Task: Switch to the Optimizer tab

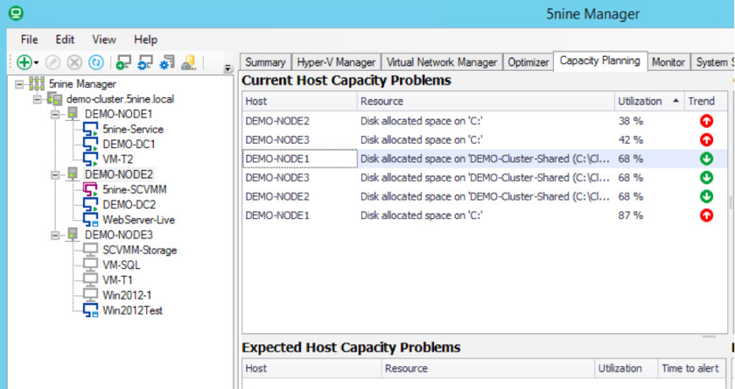Action: (x=528, y=62)
